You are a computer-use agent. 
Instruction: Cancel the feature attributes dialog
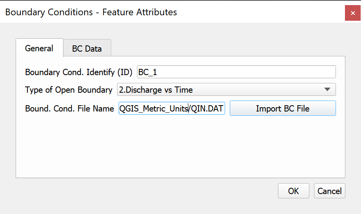[329, 191]
